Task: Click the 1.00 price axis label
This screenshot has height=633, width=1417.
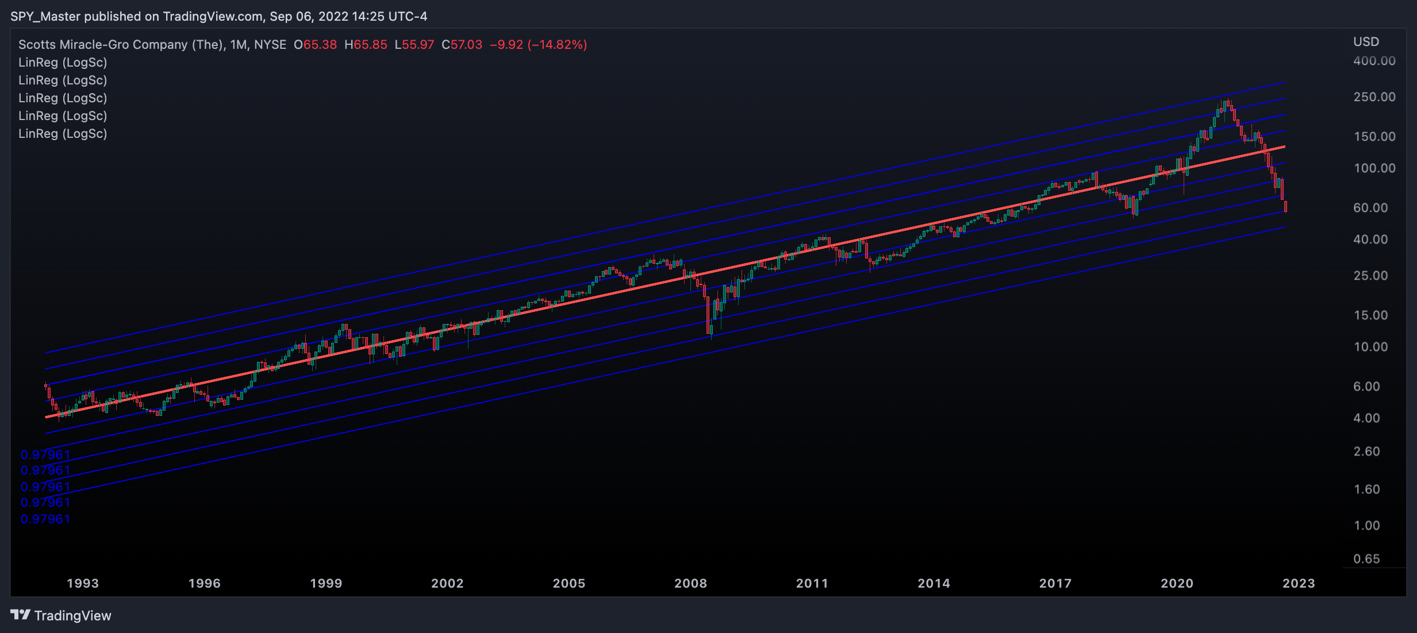Action: (x=1367, y=526)
